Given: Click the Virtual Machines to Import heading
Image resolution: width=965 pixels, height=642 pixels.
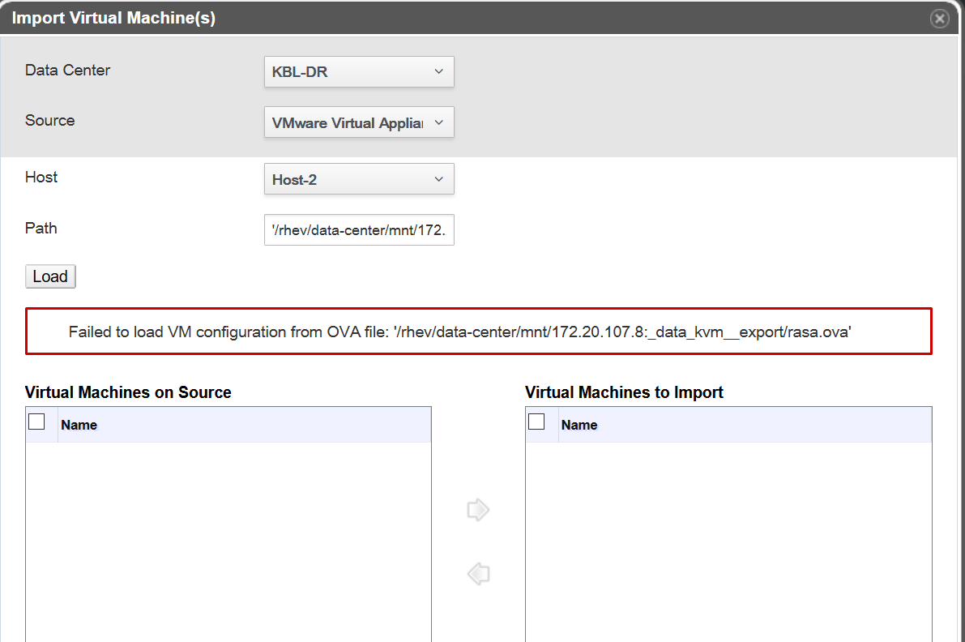Looking at the screenshot, I should pyautogui.click(x=624, y=392).
